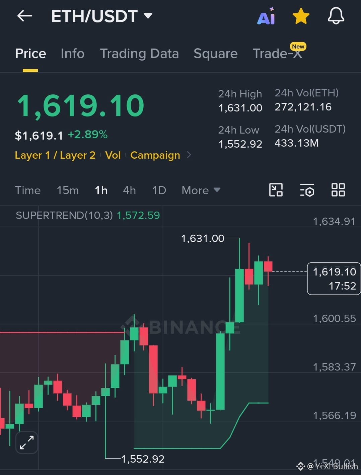Image resolution: width=361 pixels, height=475 pixels.
Task: Switch to the Price tab
Action: pyautogui.click(x=30, y=54)
